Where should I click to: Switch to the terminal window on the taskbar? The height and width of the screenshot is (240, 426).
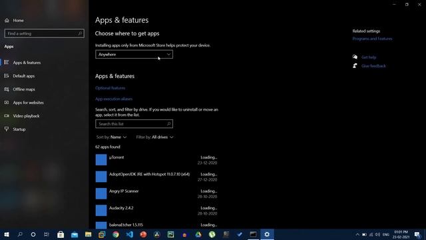tap(253, 234)
